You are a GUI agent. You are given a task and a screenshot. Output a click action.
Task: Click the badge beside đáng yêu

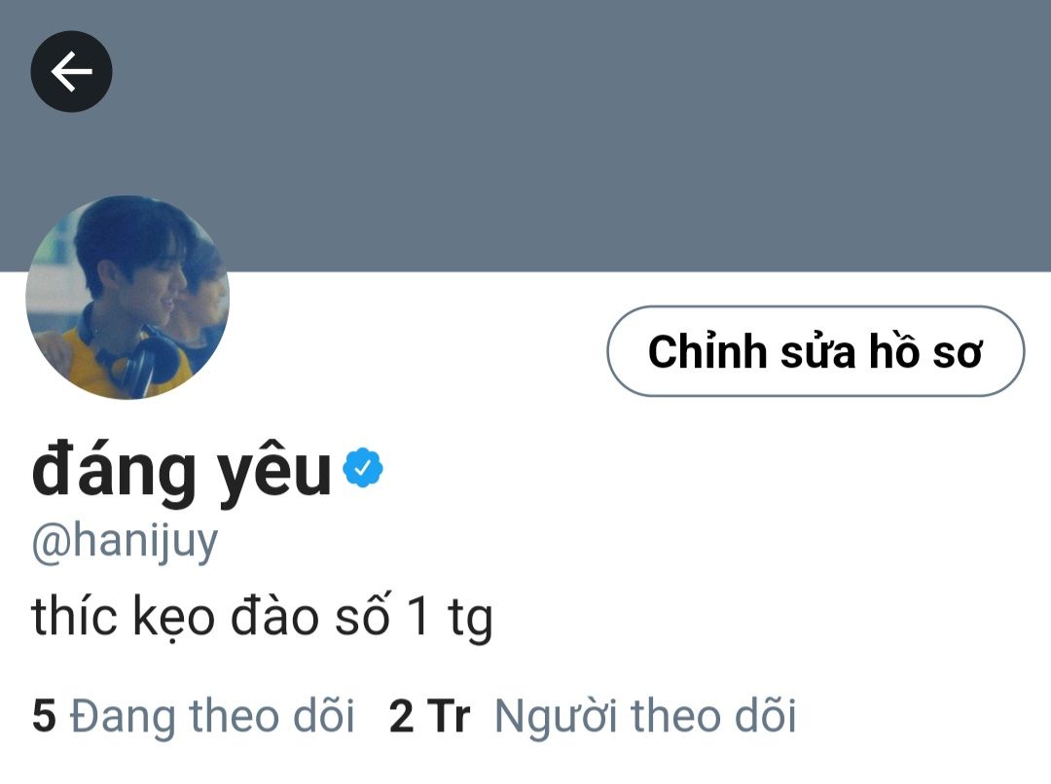point(363,468)
